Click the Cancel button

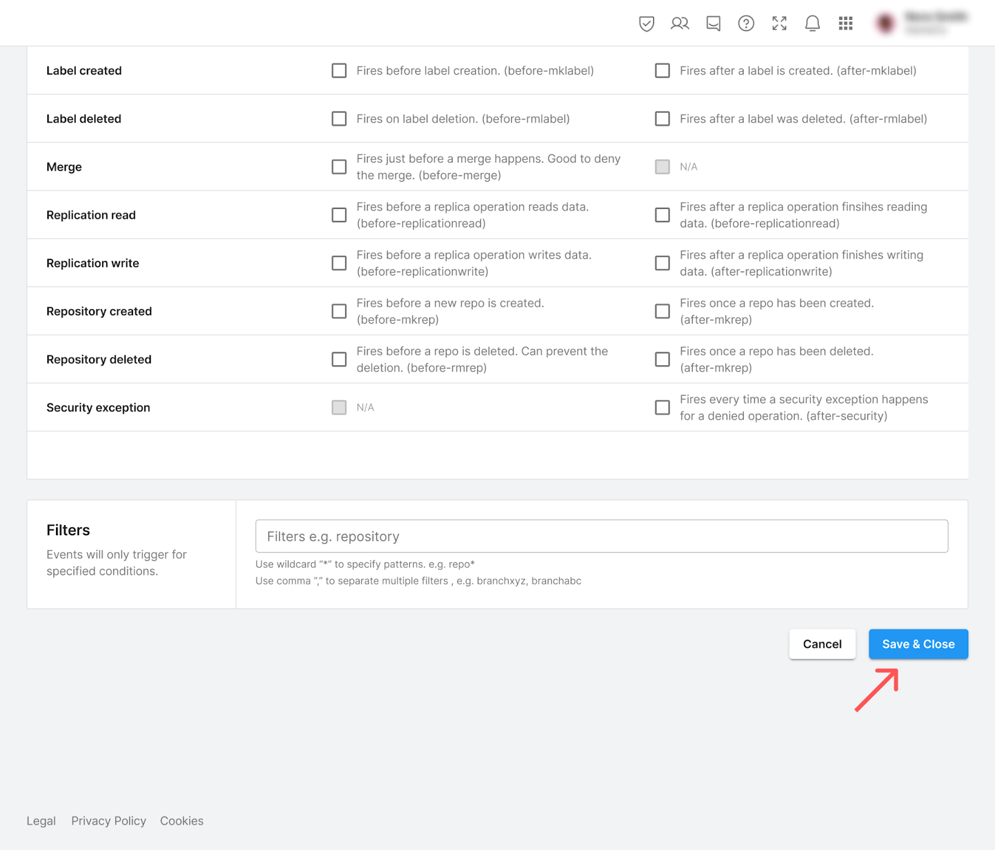pos(822,644)
